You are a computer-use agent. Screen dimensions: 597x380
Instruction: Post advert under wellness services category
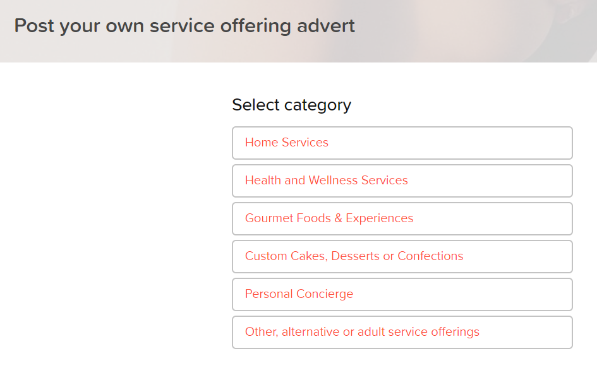pyautogui.click(x=402, y=181)
